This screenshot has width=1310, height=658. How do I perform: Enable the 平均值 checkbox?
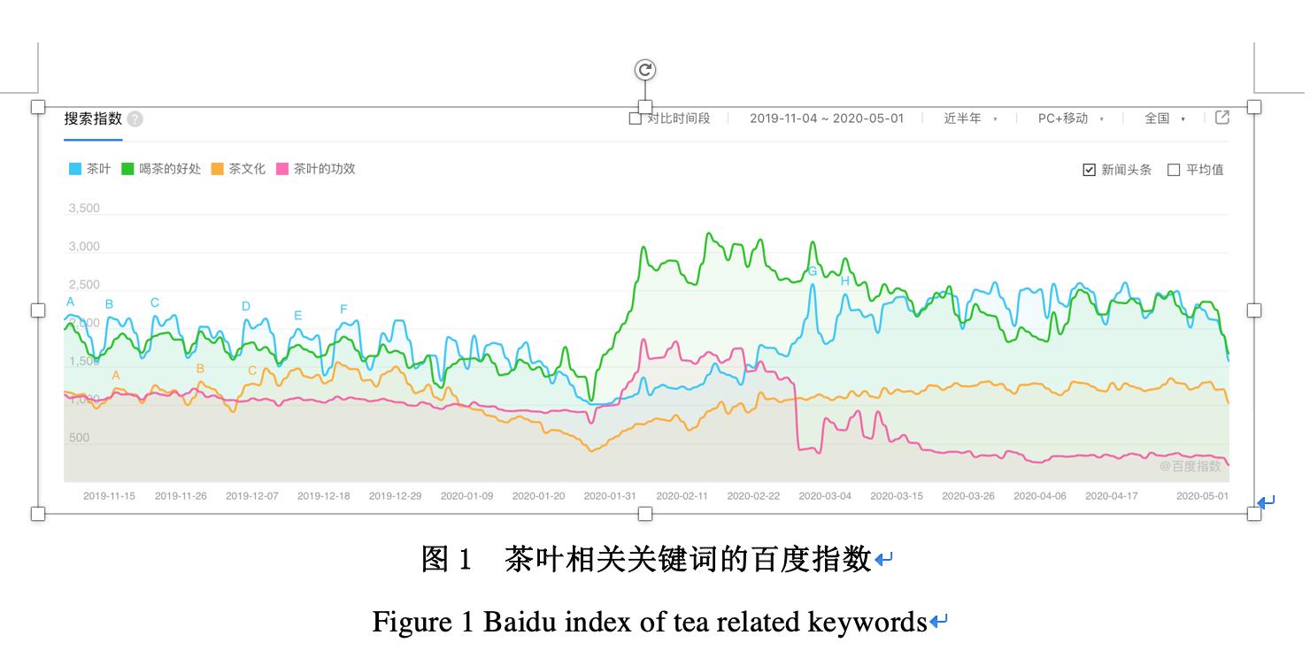coord(1175,169)
